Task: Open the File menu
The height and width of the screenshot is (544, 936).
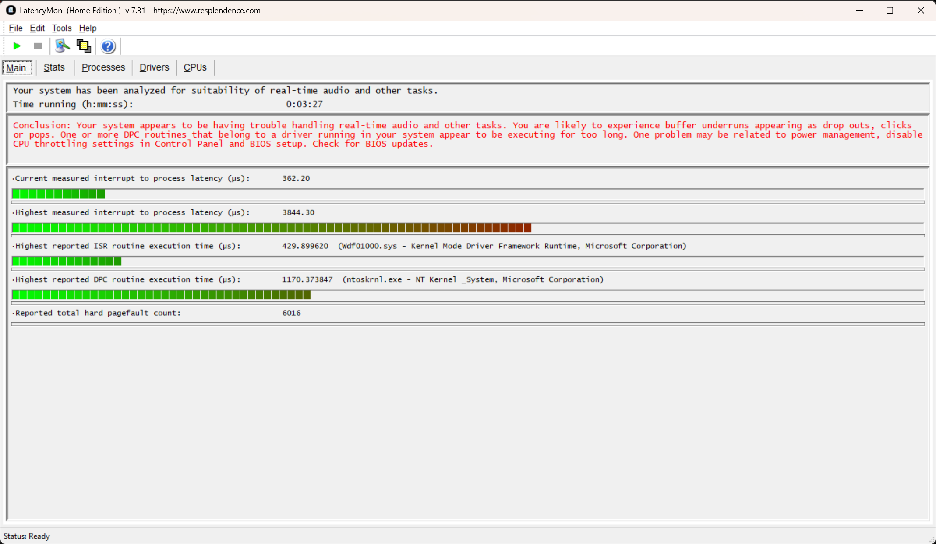Action: tap(15, 28)
